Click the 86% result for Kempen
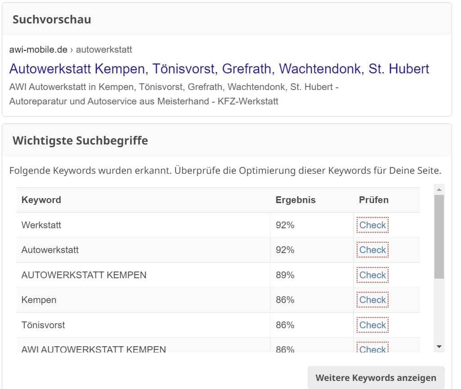This screenshot has width=461, height=389. [285, 300]
